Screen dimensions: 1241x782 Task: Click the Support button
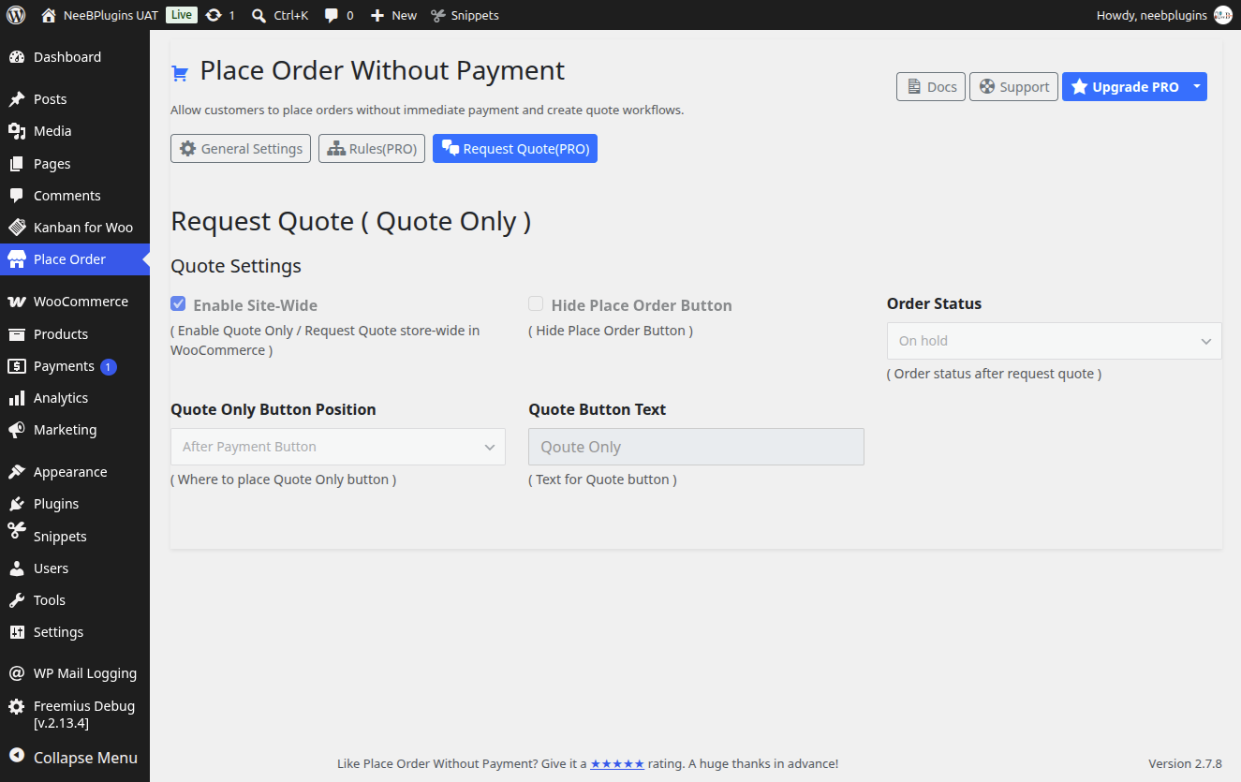(1014, 86)
